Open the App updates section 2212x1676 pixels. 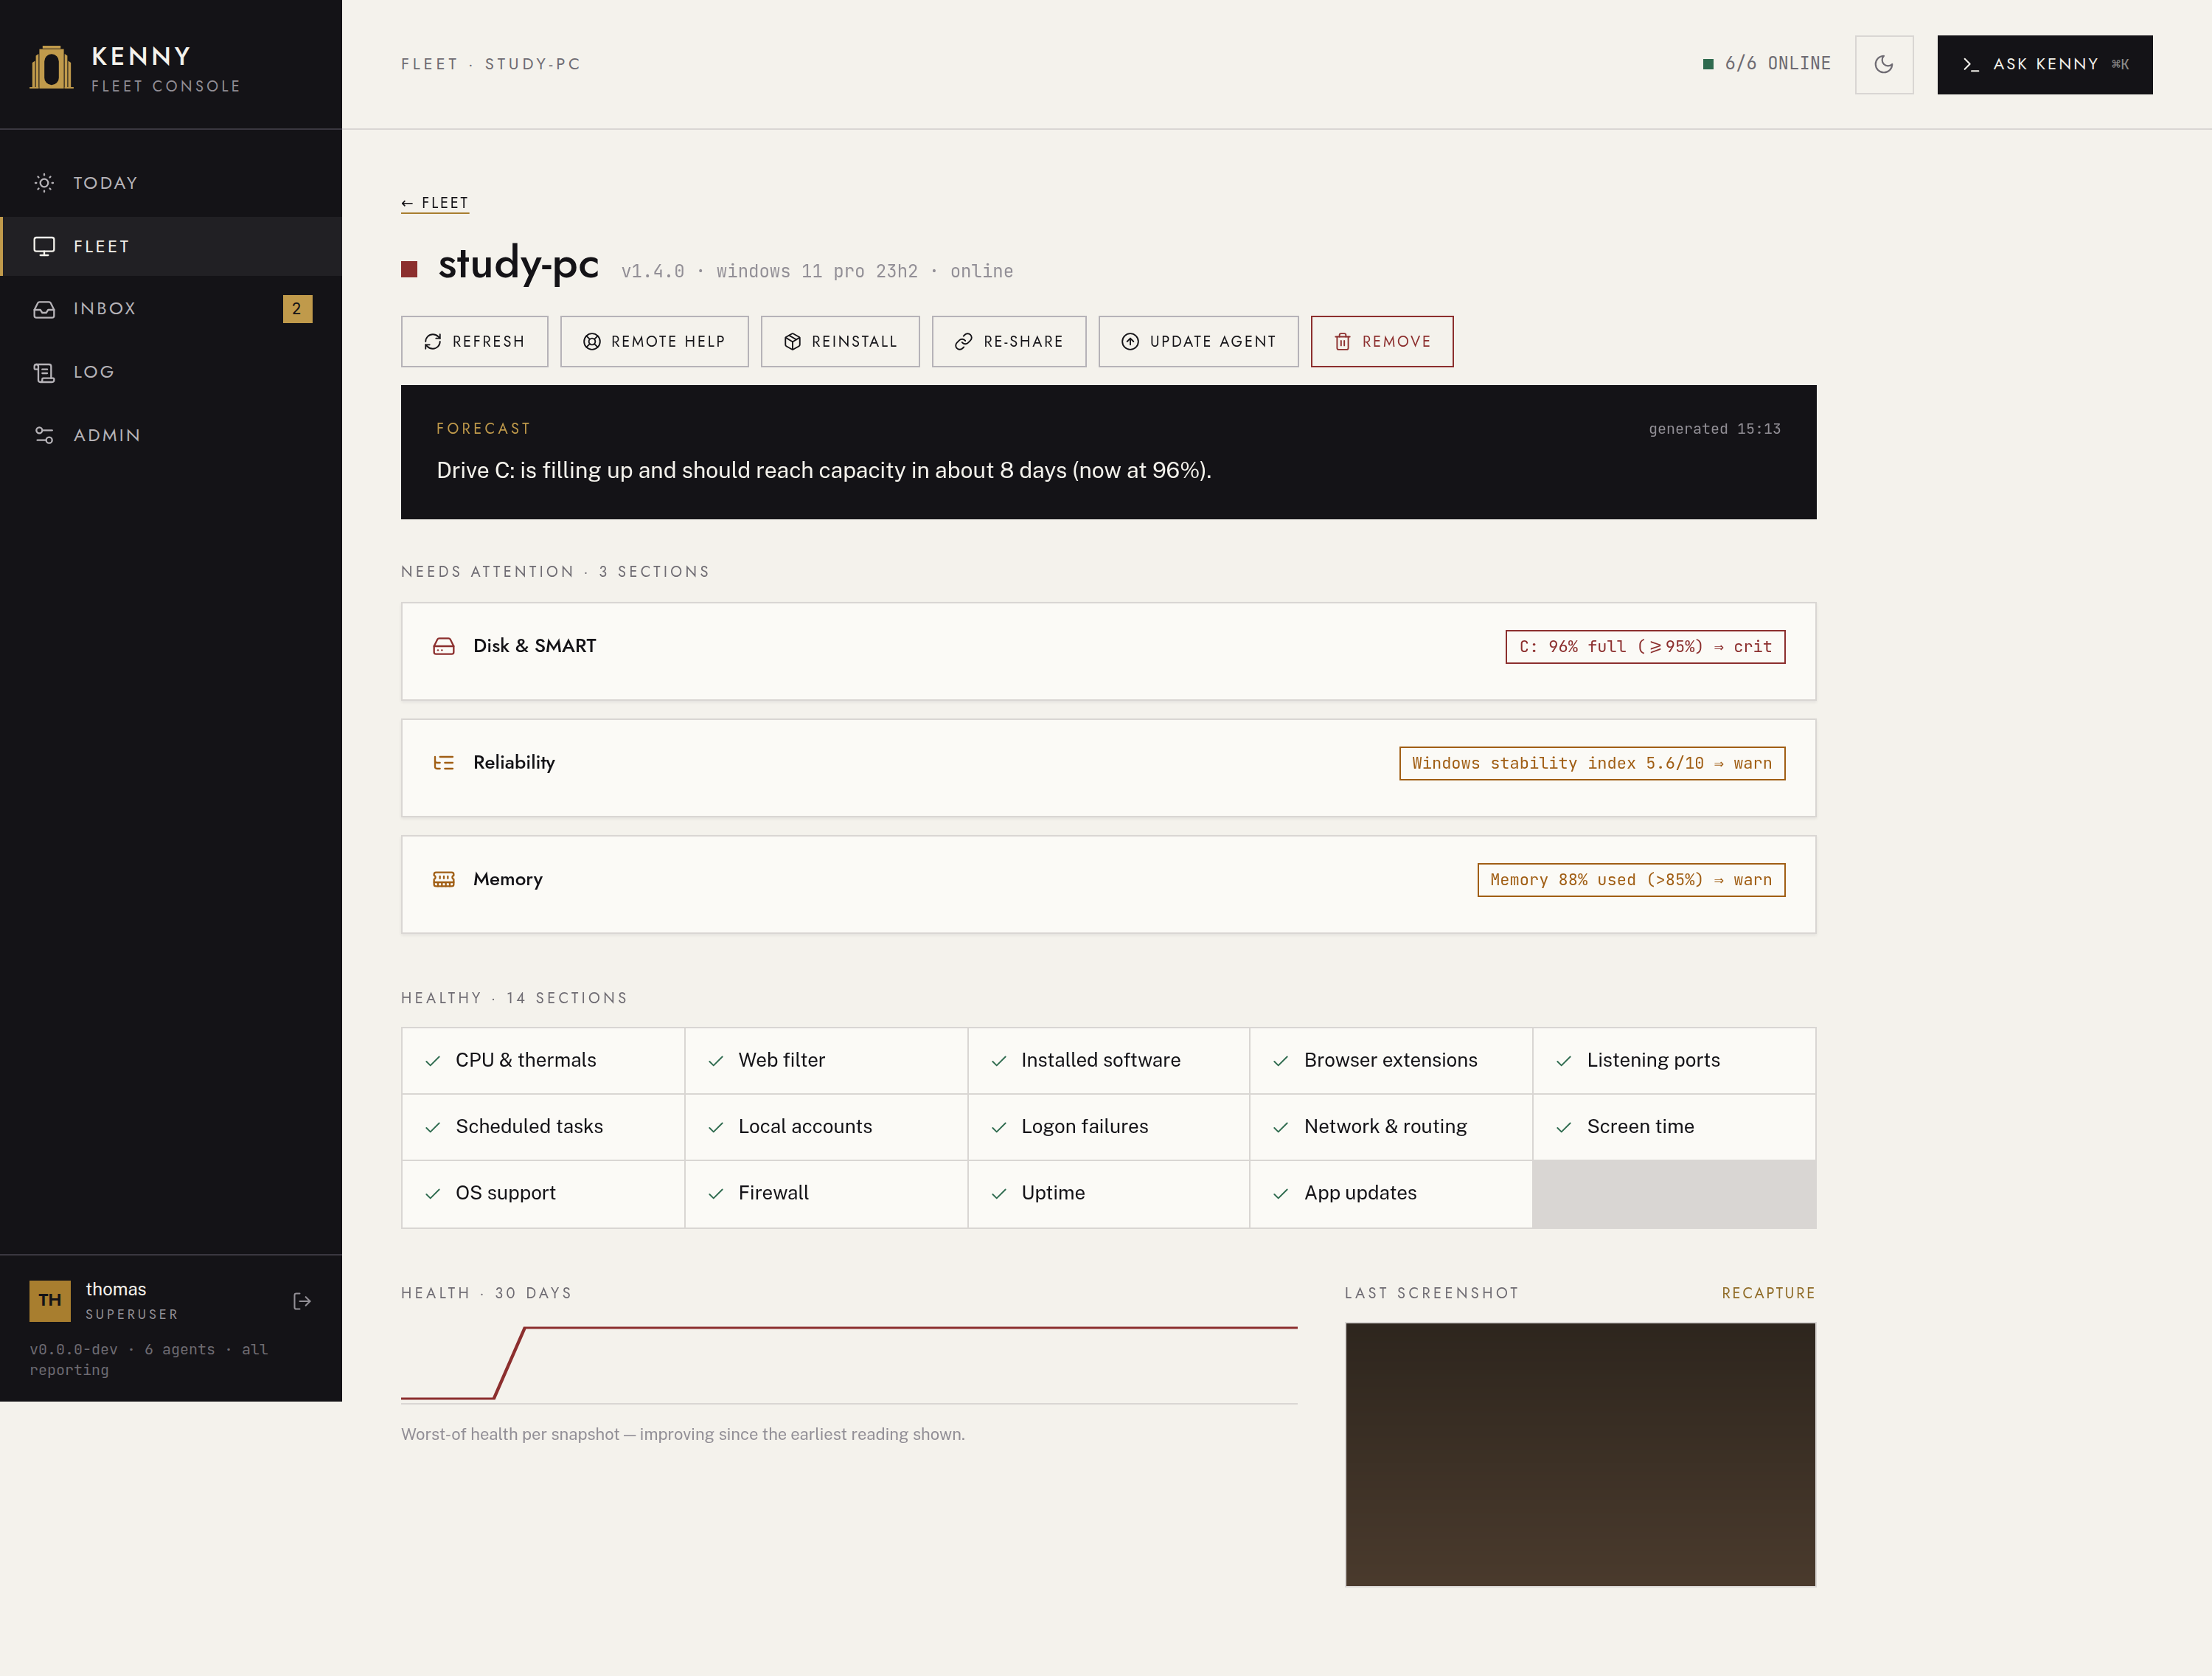(1391, 1194)
